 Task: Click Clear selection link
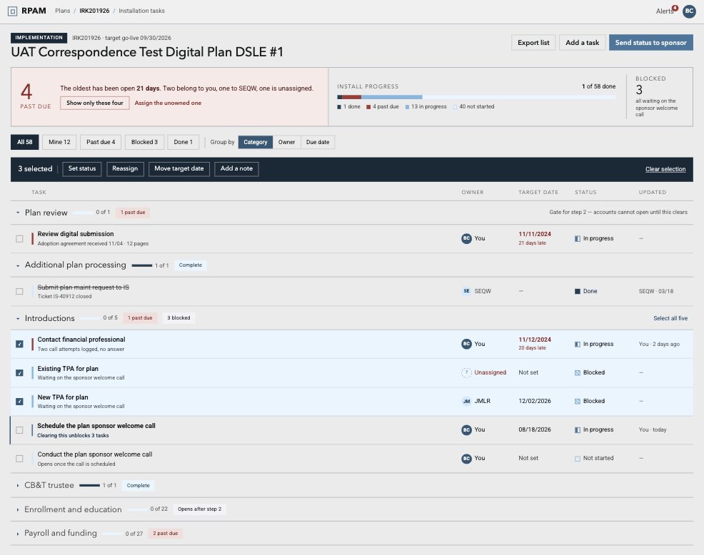[665, 169]
